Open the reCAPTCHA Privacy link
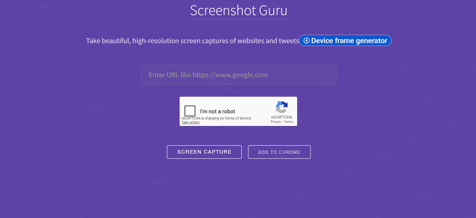The image size is (476, 218). tap(275, 122)
